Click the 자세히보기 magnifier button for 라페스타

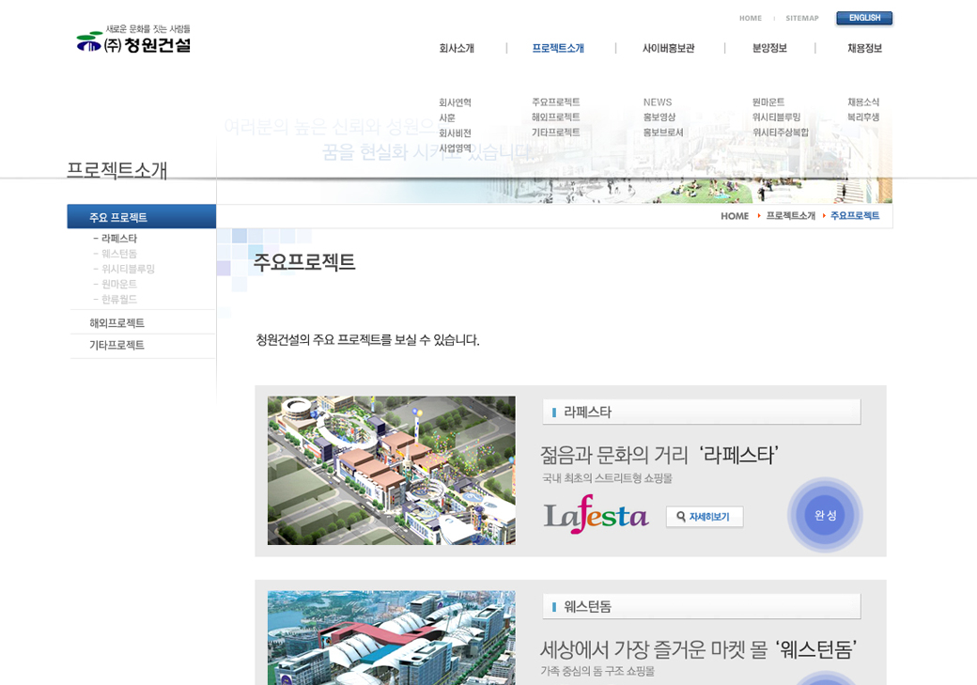pos(704,517)
